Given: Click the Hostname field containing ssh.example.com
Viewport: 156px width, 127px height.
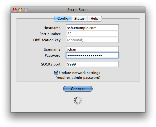Looking at the screenshot, I should tap(92, 27).
